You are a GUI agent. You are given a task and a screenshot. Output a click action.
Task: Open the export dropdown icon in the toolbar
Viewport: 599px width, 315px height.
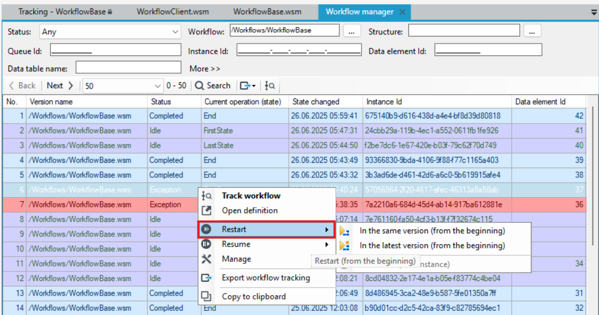click(x=248, y=86)
